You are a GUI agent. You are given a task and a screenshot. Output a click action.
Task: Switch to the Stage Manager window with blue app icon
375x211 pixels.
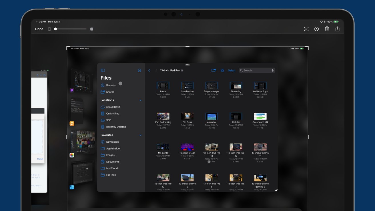tap(82, 174)
